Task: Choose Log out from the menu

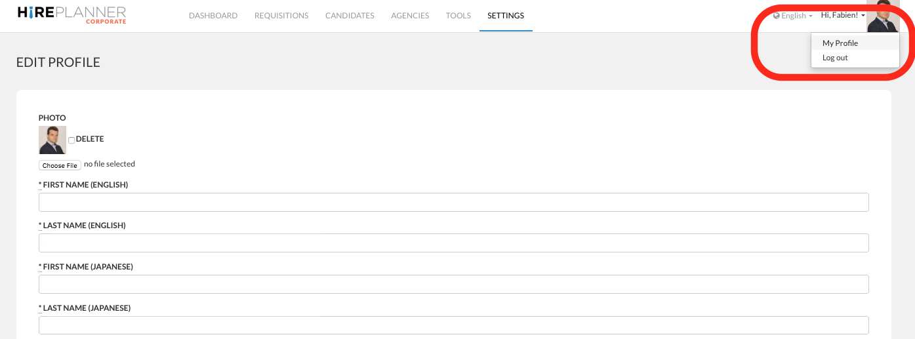Action: click(x=835, y=58)
